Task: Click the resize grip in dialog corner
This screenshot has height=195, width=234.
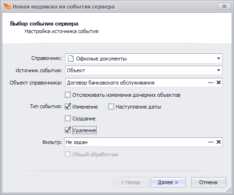Action: 229,190
